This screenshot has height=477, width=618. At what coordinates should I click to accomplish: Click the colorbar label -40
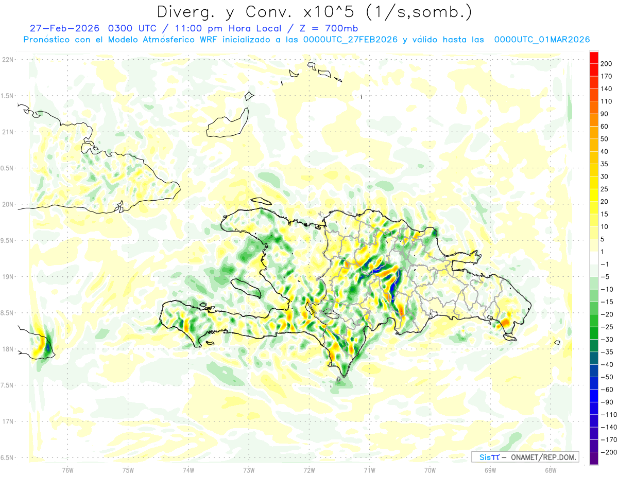[607, 364]
